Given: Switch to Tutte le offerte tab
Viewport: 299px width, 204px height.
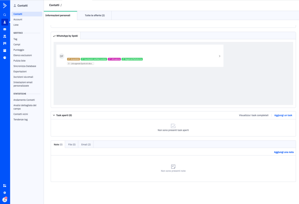Looking at the screenshot, I should (x=94, y=16).
